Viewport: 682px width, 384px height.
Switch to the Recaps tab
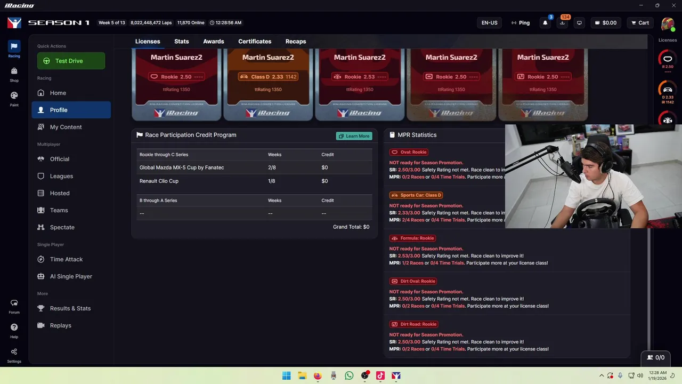click(296, 42)
